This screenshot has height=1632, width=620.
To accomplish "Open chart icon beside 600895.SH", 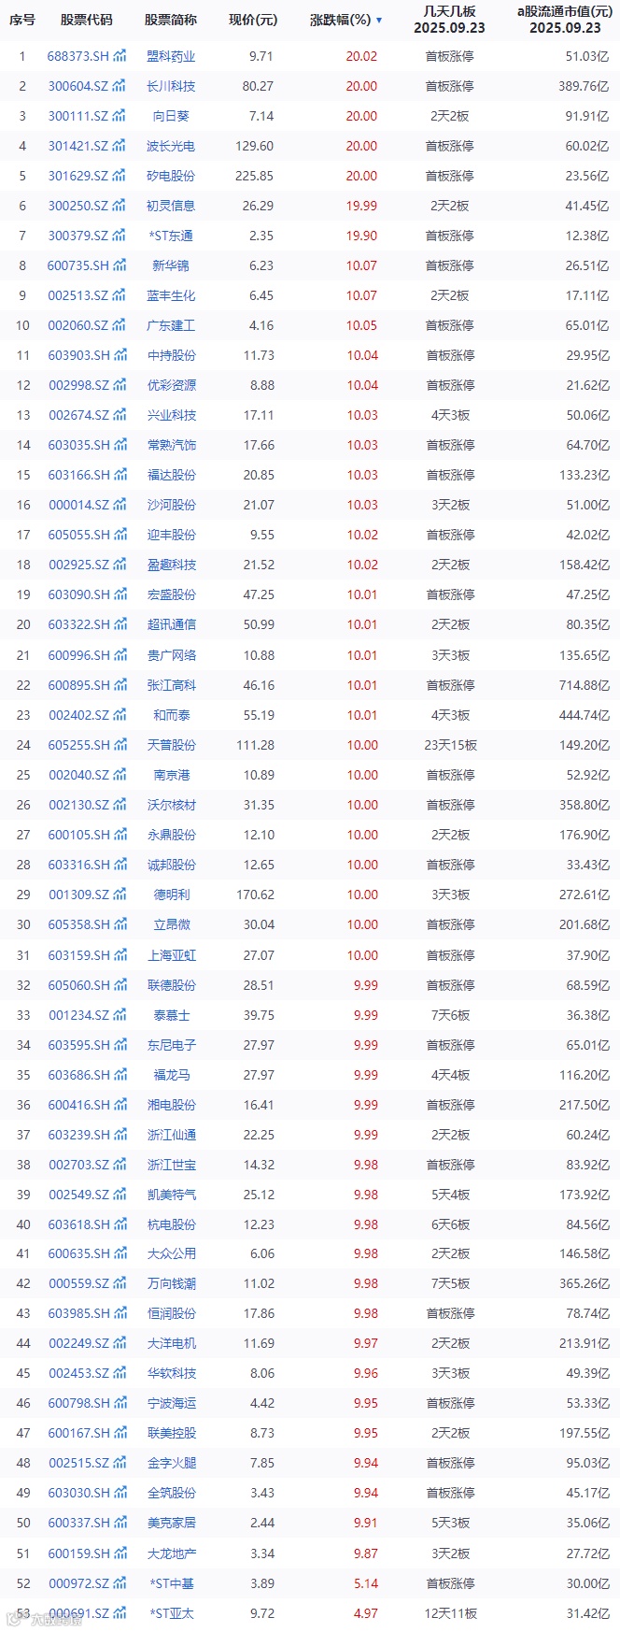I will [x=119, y=685].
